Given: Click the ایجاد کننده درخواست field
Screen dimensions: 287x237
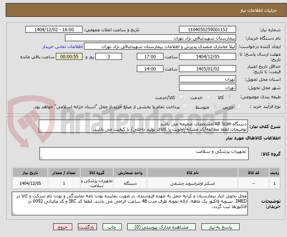Looking at the screenshot, I should 160,46.
